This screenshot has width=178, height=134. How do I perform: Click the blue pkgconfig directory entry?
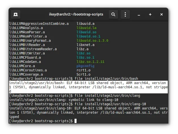(86, 66)
